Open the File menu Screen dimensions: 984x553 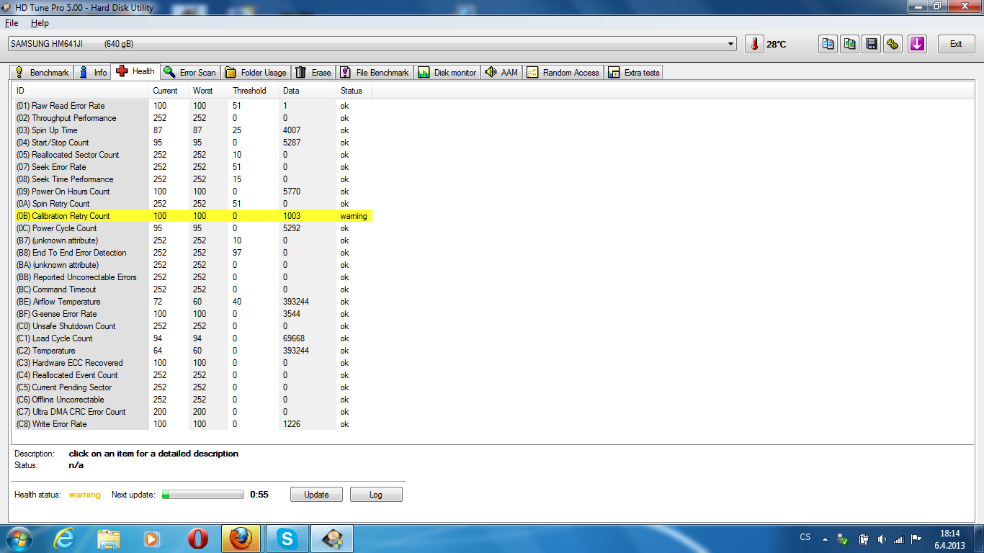12,23
